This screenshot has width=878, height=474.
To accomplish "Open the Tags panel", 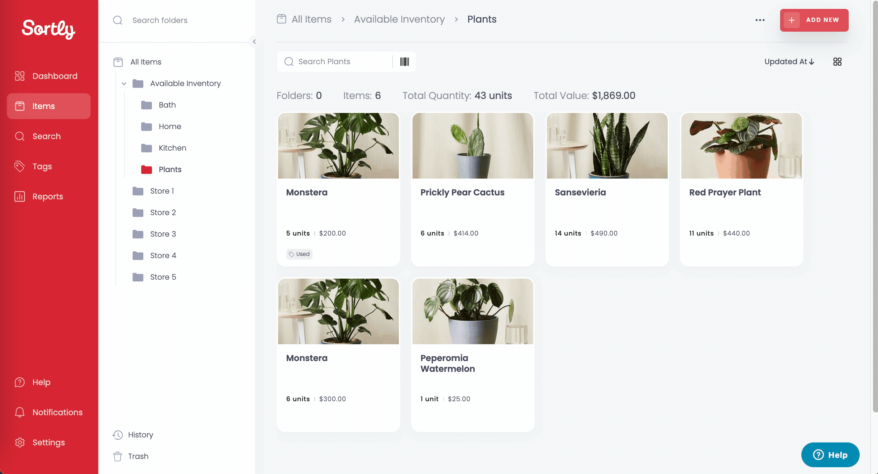I will (x=42, y=166).
